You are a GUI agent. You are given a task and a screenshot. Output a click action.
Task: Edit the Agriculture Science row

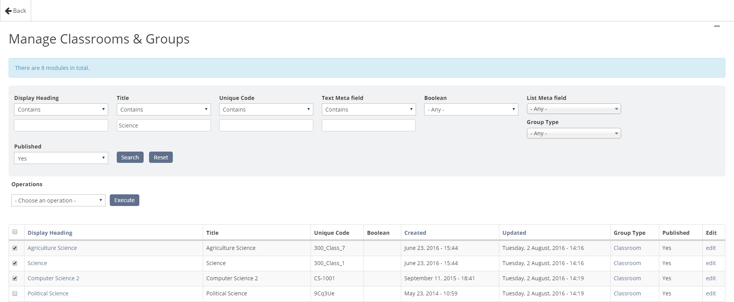tap(711, 248)
